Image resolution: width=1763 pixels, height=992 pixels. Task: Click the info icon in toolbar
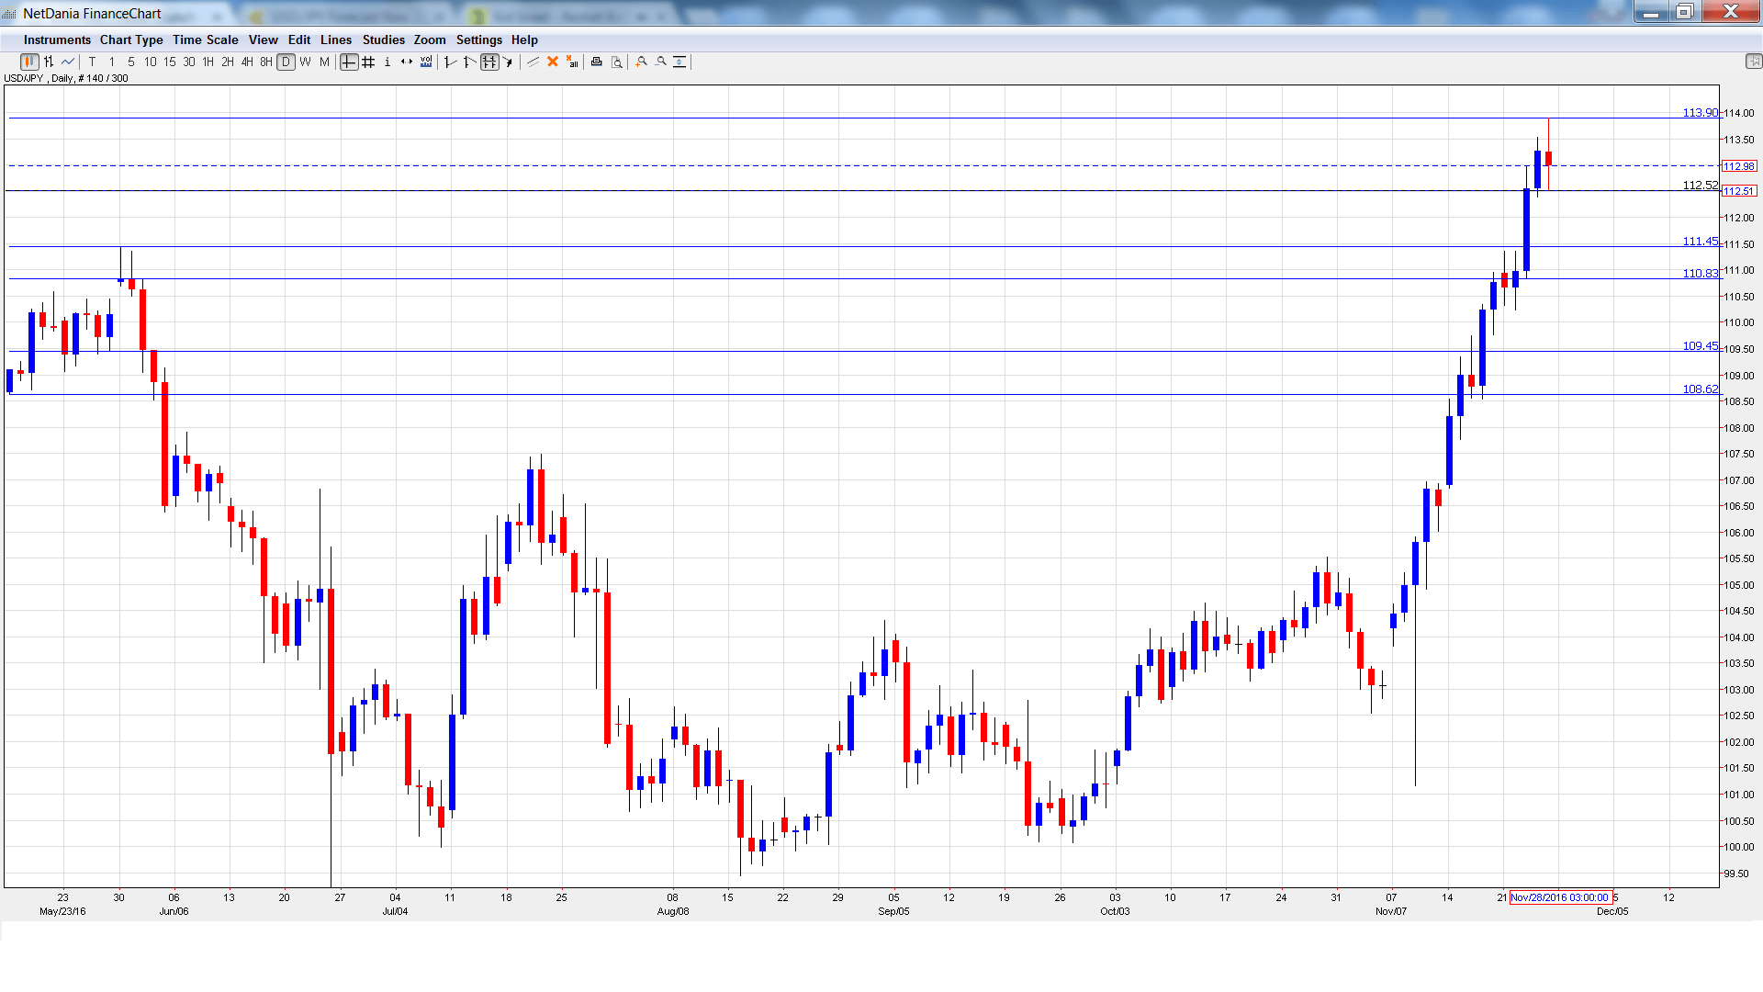coord(387,62)
